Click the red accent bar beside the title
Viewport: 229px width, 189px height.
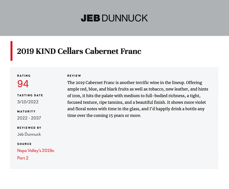point(11,51)
